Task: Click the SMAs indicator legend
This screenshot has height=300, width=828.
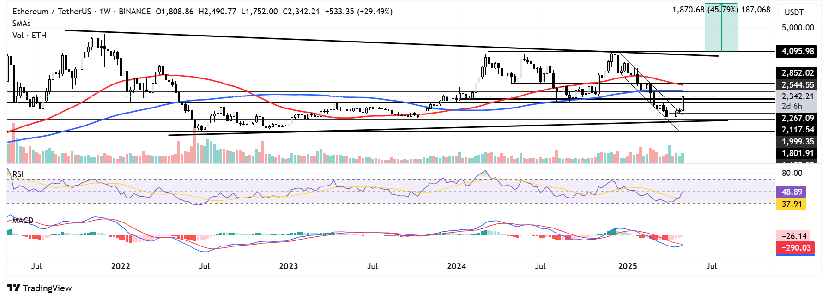Action: pyautogui.click(x=21, y=24)
